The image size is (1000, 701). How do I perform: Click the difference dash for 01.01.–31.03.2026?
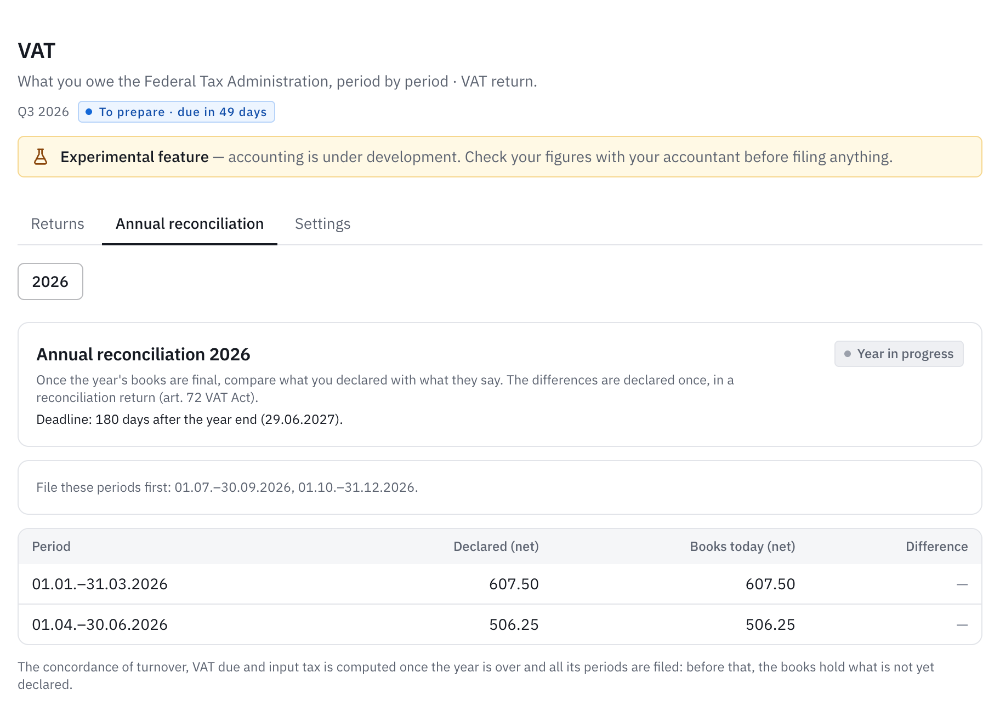(x=962, y=584)
